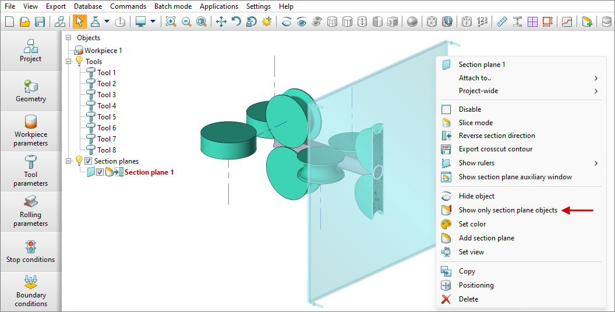Click the Save project icon in toolbar
Image resolution: width=615 pixels, height=312 pixels.
point(40,22)
